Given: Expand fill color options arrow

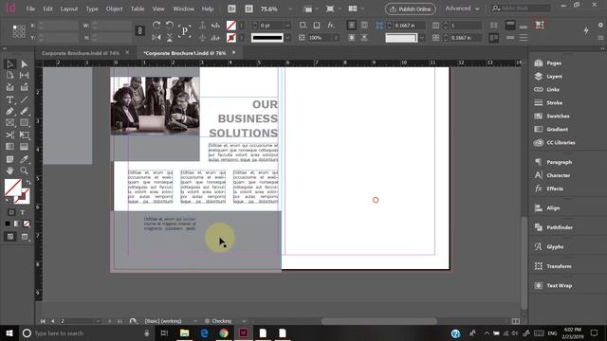Looking at the screenshot, I should (x=241, y=26).
